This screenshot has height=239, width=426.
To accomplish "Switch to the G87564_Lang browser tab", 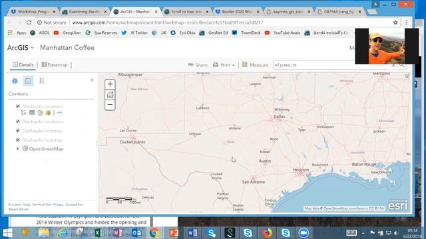I will tap(339, 12).
